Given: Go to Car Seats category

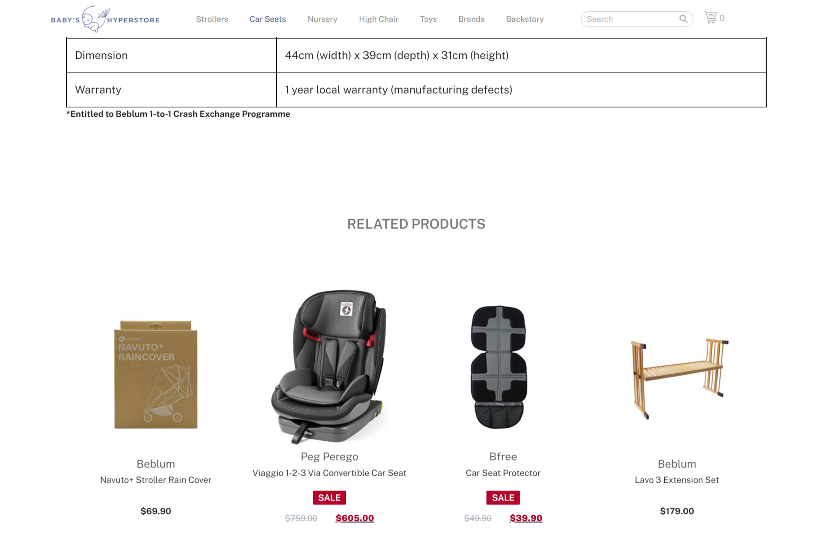Looking at the screenshot, I should 267,19.
